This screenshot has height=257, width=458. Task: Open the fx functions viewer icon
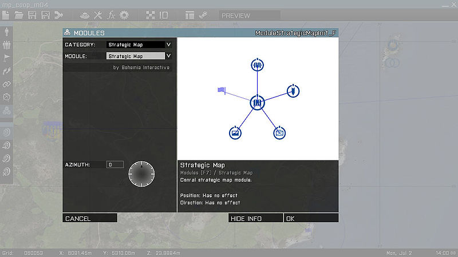point(112,15)
